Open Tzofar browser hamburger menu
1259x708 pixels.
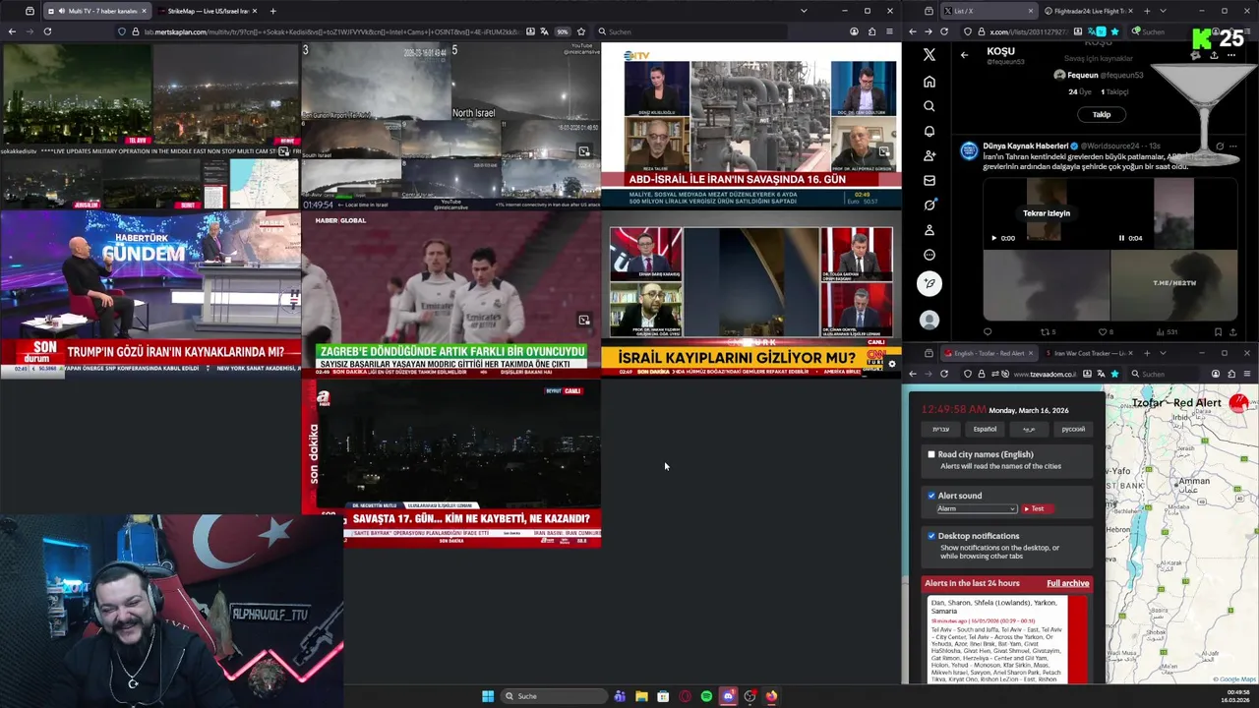tap(1247, 374)
